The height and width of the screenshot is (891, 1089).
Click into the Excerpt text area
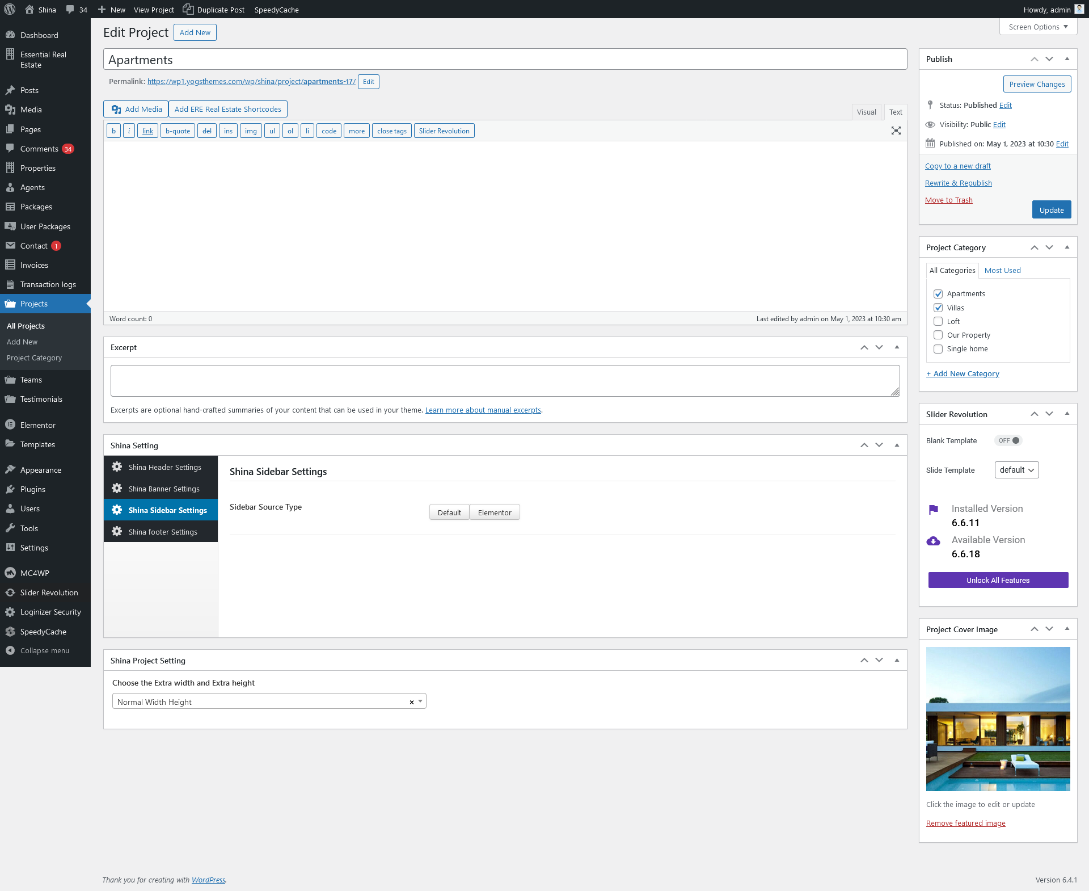(x=504, y=380)
